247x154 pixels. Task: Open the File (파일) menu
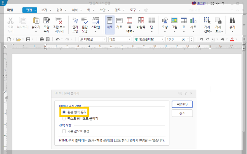10,10
